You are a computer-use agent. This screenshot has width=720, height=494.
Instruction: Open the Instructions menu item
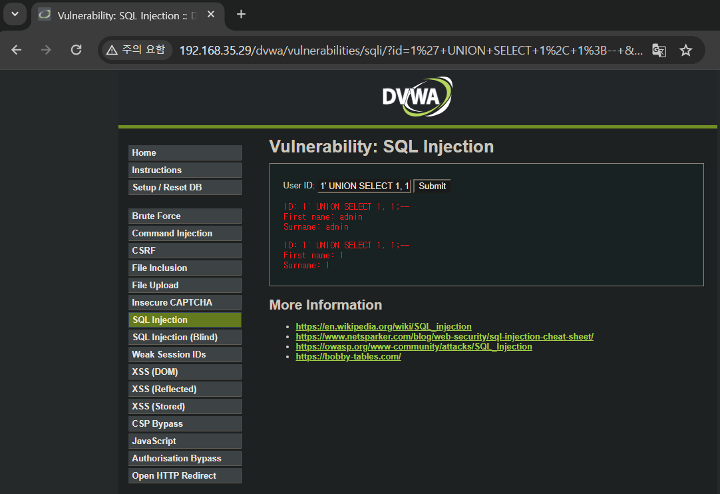click(185, 170)
